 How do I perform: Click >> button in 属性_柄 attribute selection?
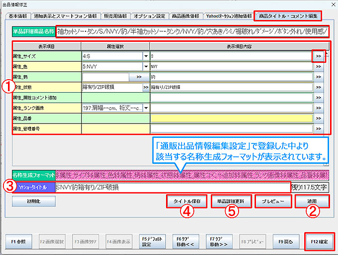tap(139, 77)
